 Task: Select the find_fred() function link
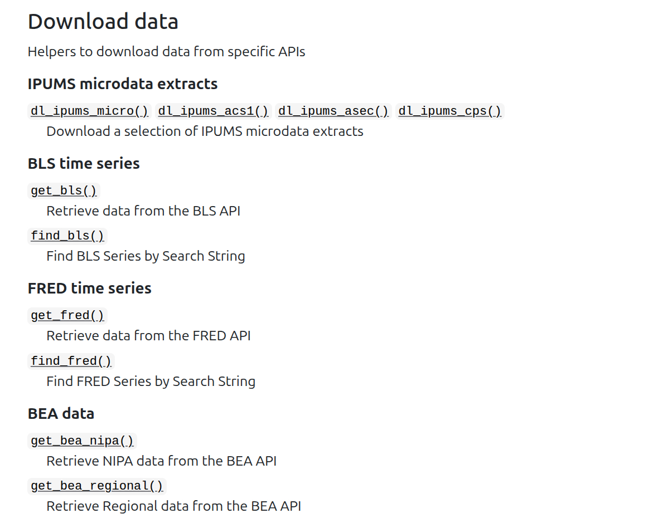71,361
